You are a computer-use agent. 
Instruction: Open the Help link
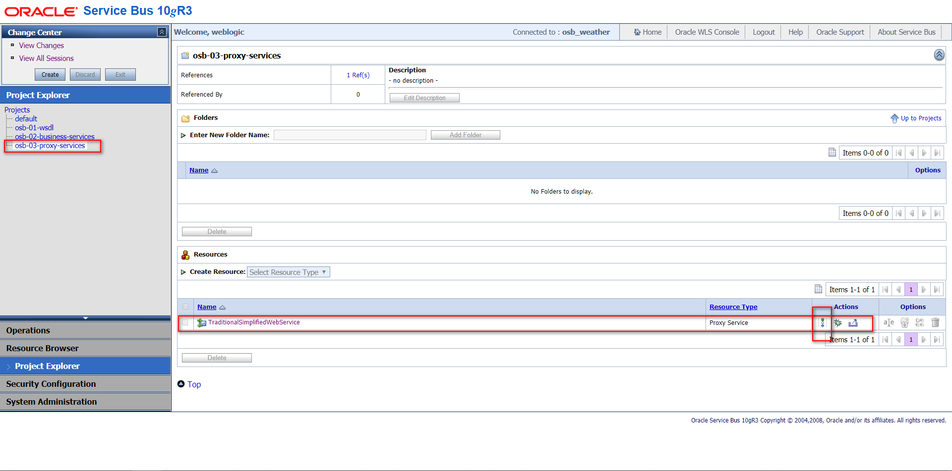pyautogui.click(x=795, y=32)
